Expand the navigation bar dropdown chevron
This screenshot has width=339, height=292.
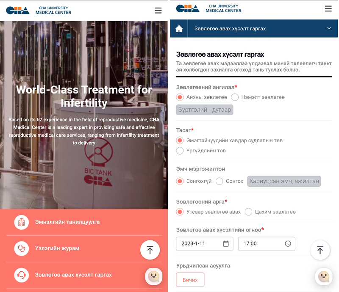[x=329, y=28]
